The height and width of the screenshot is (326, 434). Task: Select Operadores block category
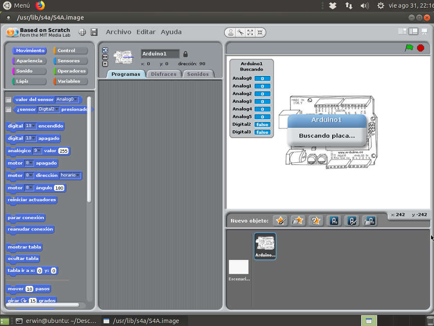[70, 71]
